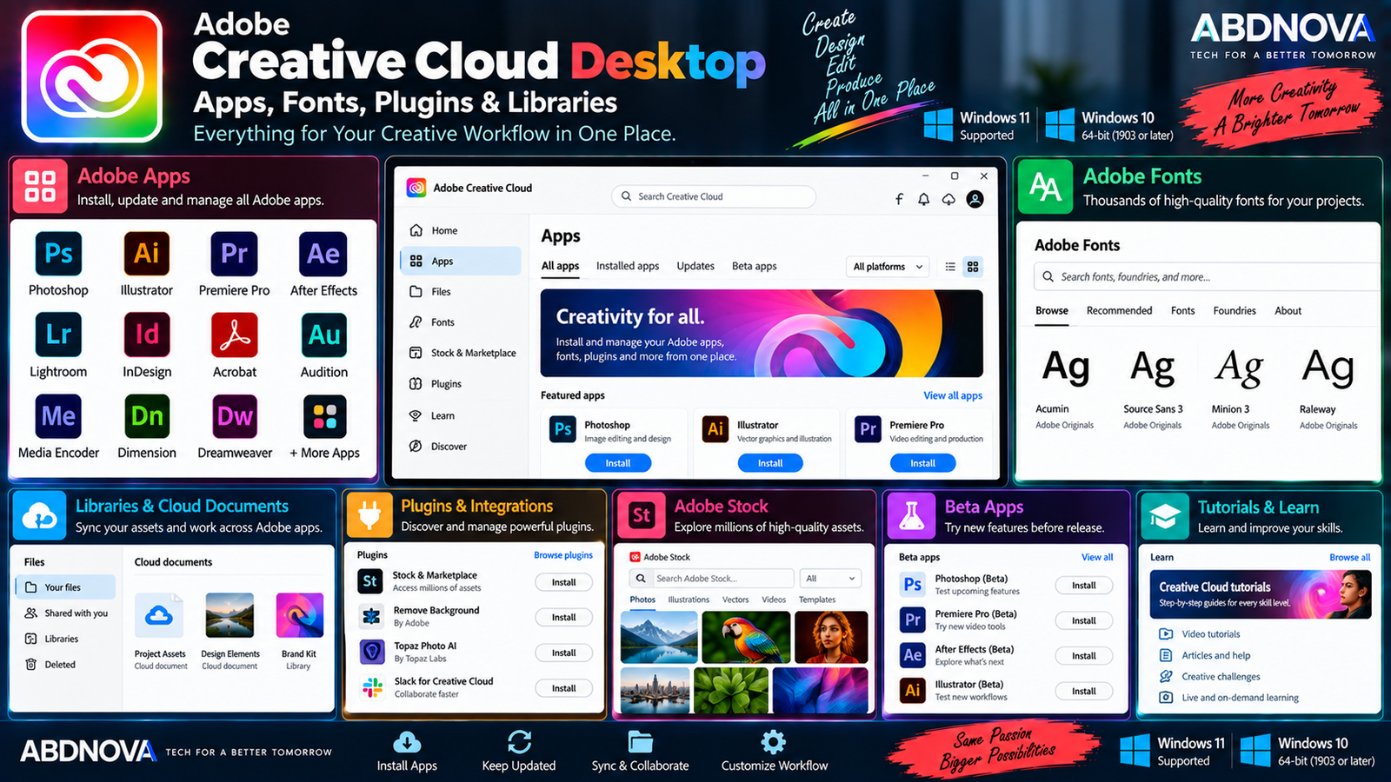Click View all apps link
This screenshot has width=1391, height=782.
(x=953, y=395)
